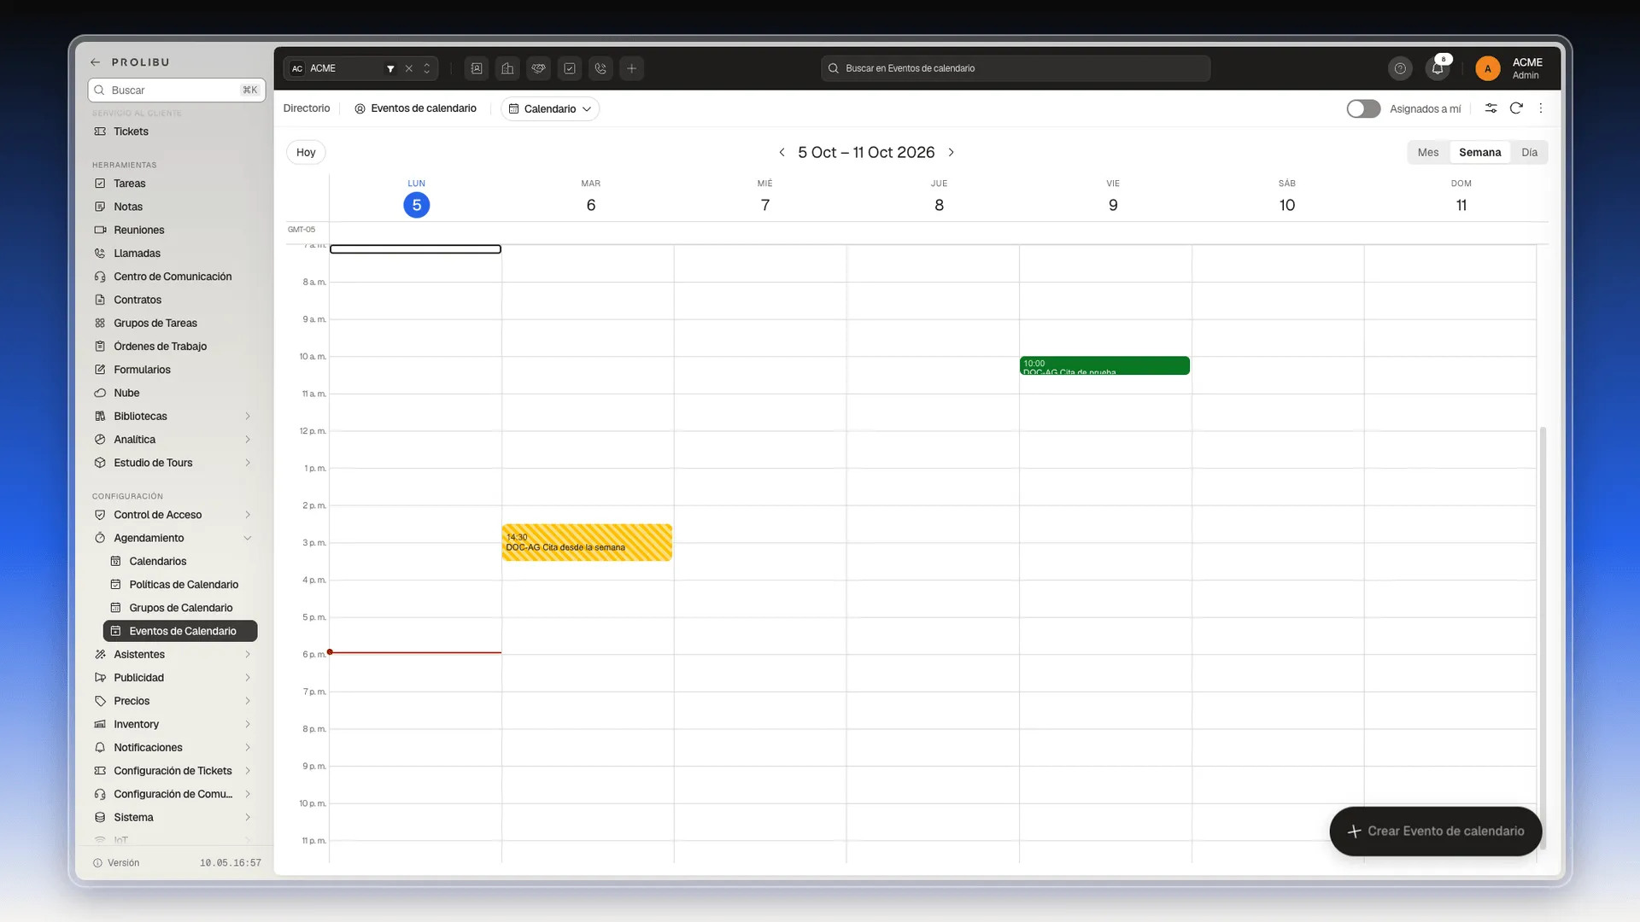The height and width of the screenshot is (922, 1640).
Task: Expand the Asistentes menu
Action: [x=248, y=655]
